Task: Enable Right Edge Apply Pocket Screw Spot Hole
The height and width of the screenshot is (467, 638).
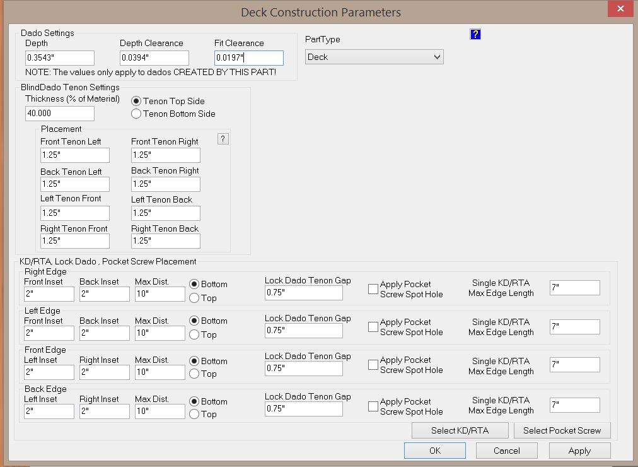Action: coord(373,289)
